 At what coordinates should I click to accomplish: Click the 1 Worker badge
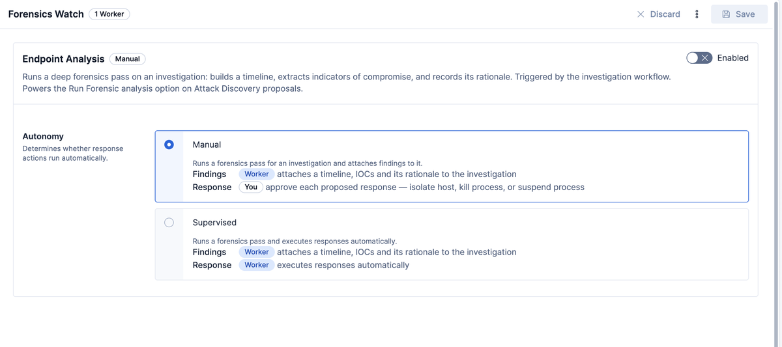point(109,14)
